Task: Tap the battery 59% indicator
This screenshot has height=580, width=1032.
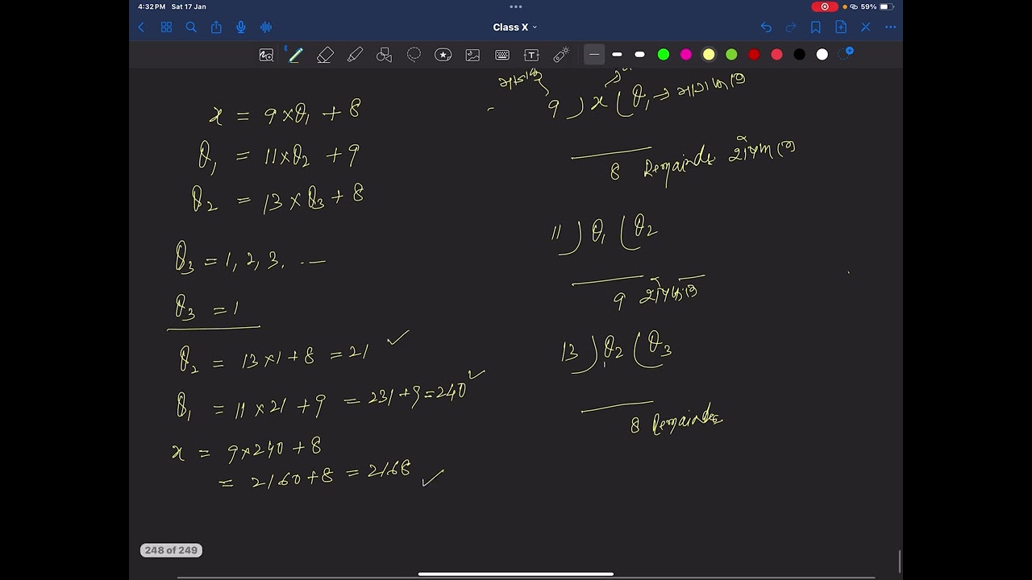Action: [876, 6]
